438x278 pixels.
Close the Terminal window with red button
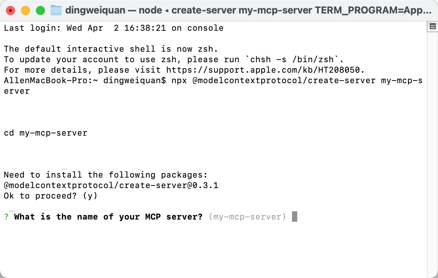(10, 10)
